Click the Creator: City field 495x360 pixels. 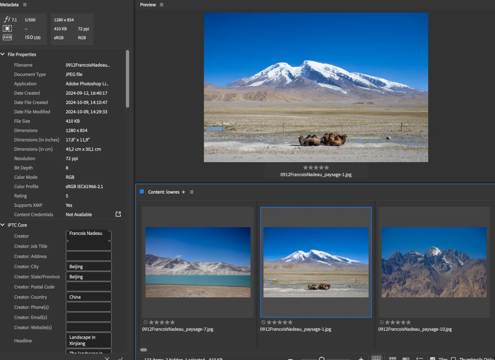click(89, 266)
